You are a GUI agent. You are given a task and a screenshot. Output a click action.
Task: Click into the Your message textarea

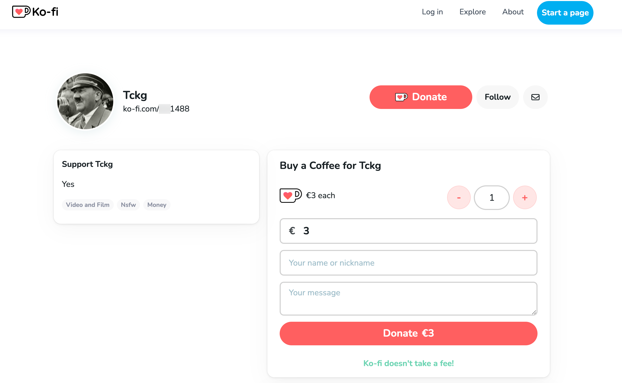(408, 299)
